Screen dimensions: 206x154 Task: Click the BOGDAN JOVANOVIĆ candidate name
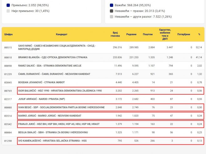pos(41,82)
